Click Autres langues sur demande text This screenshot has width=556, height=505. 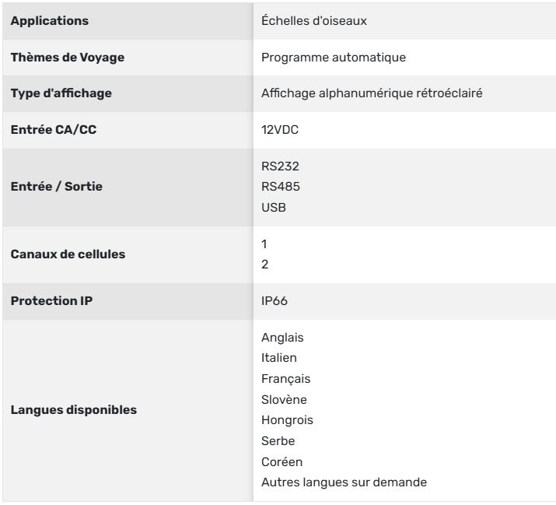pos(344,482)
